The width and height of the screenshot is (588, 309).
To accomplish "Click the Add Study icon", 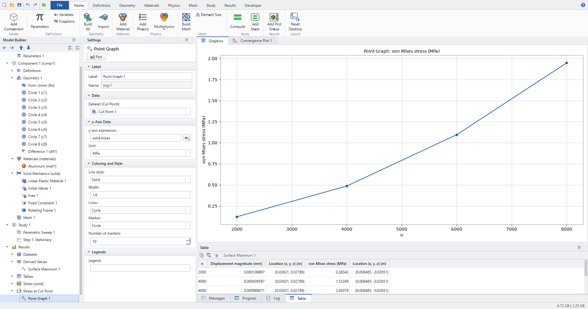I will point(255,17).
